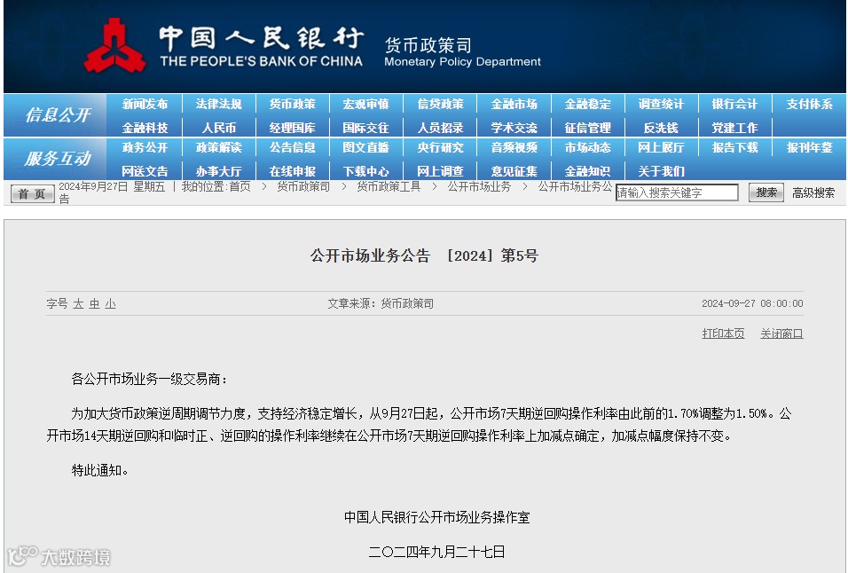Open 关于我们 link

coord(661,171)
